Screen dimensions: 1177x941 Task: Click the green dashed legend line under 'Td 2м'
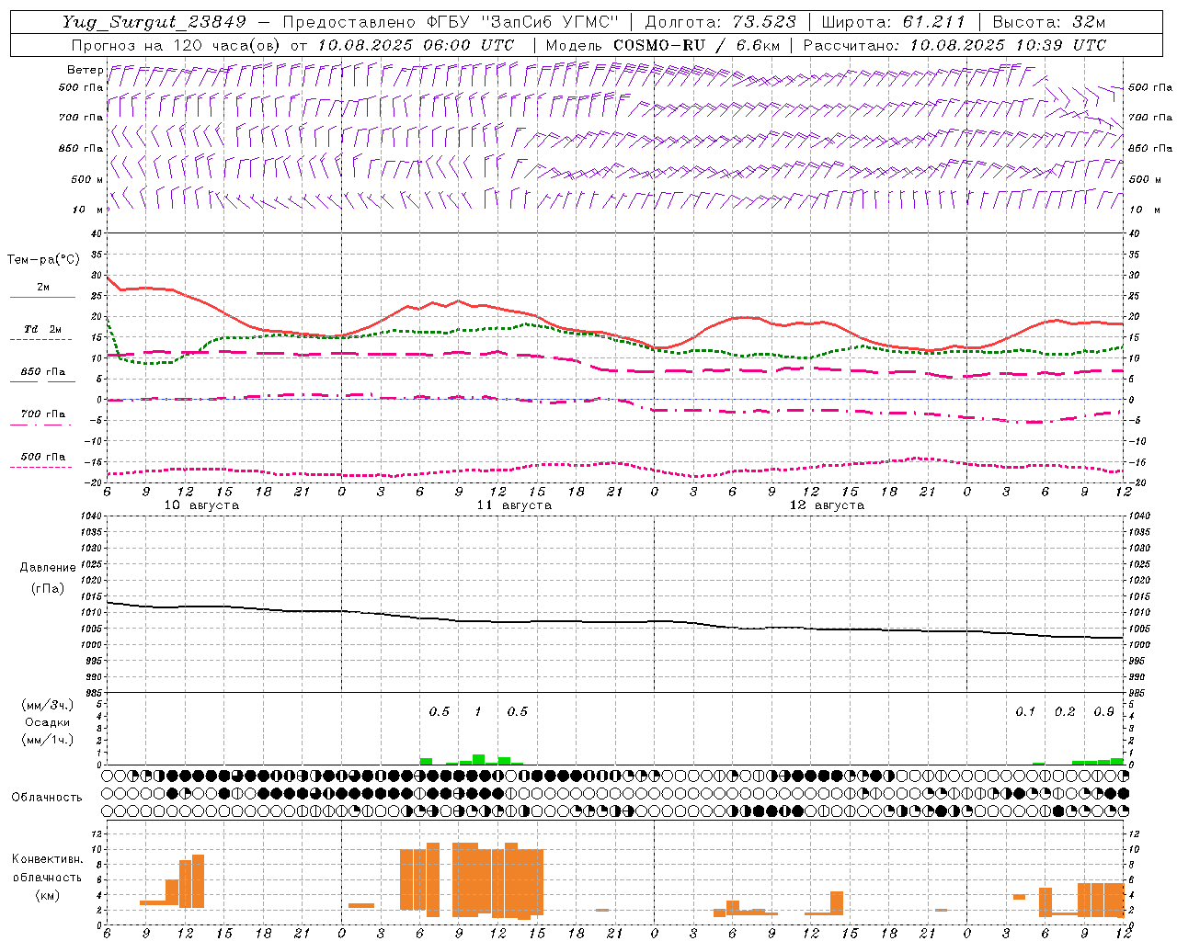tap(40, 339)
